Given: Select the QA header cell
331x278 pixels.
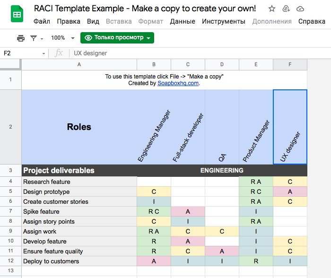Looking at the screenshot, I should [x=222, y=127].
